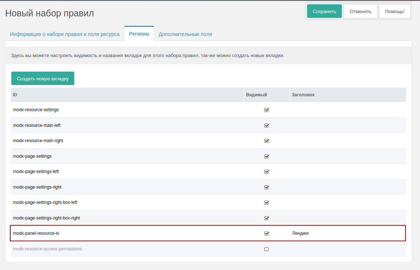Uncheck visibility for modx-resource-settings

[266, 110]
